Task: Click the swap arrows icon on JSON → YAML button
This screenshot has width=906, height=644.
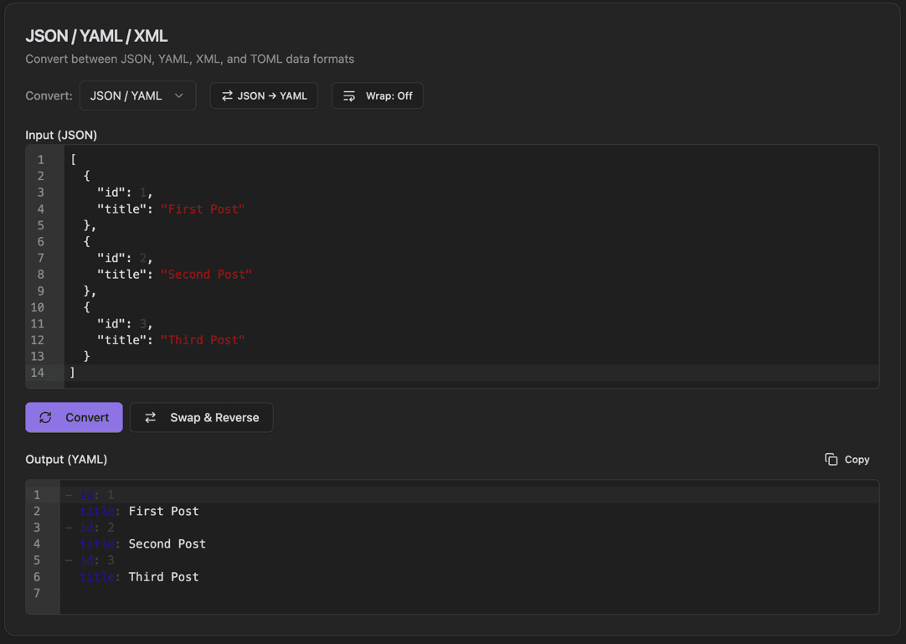Action: pyautogui.click(x=226, y=95)
